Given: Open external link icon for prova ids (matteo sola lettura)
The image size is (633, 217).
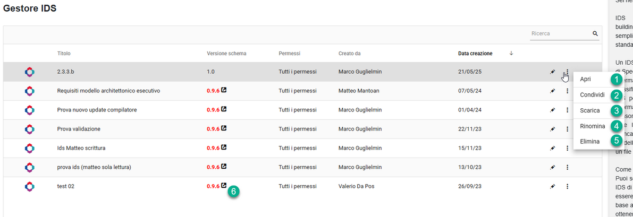Looking at the screenshot, I should click(224, 167).
